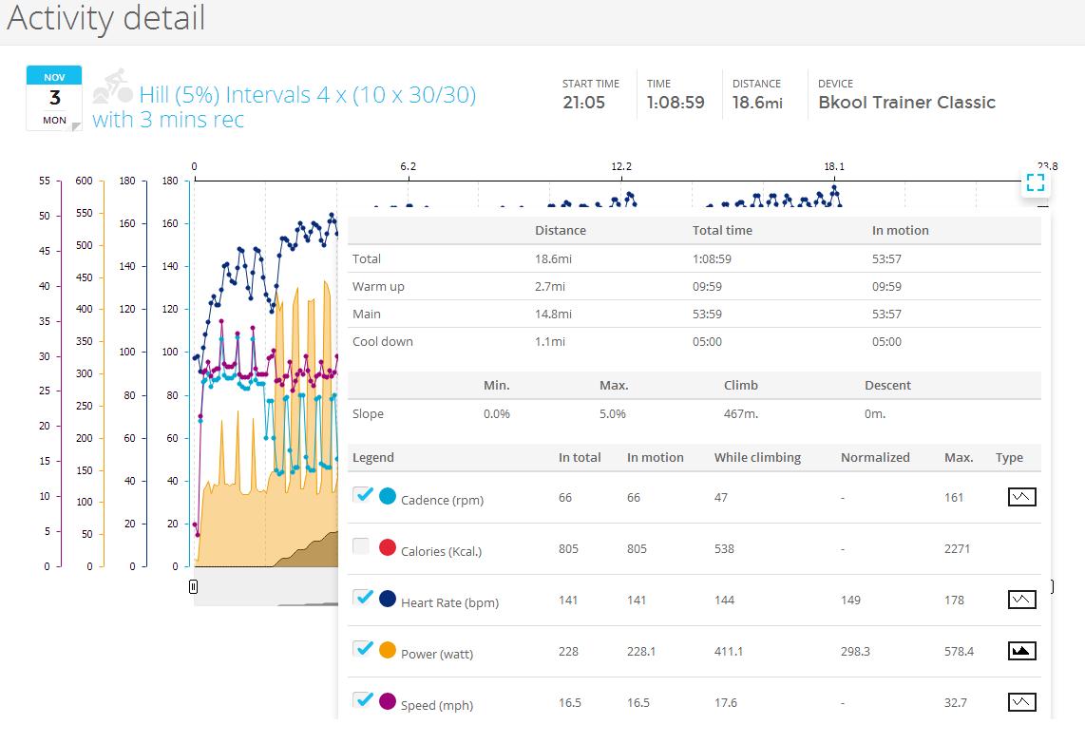The height and width of the screenshot is (744, 1085).
Task: Click the header distance 18.6mi
Action: [x=758, y=103]
